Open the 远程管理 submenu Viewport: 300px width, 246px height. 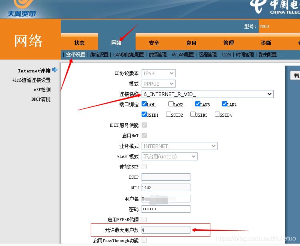tap(208, 55)
